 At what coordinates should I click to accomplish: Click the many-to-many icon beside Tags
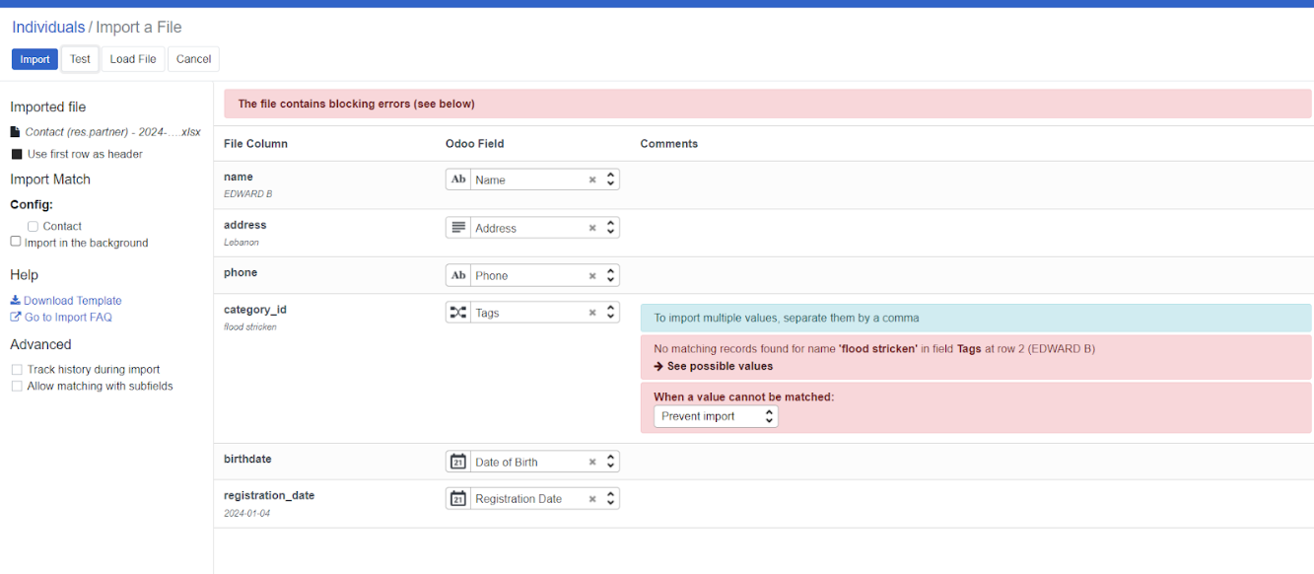coord(458,313)
